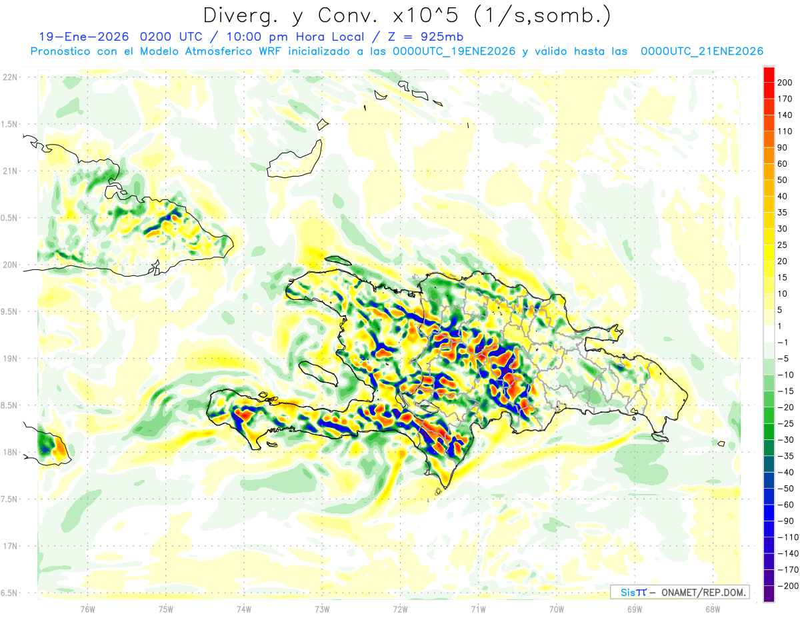Click the white color swatch between 1 and -1

coord(769,335)
